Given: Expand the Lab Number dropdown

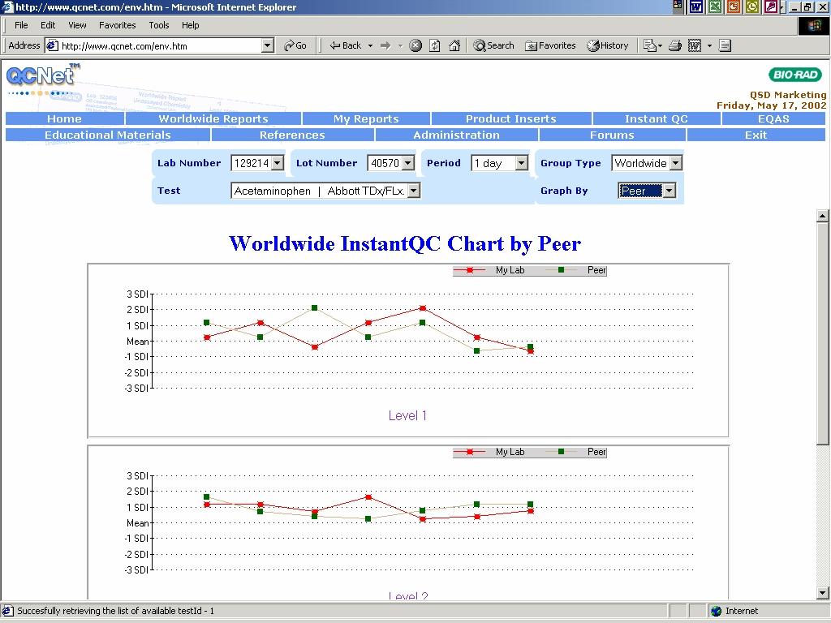Looking at the screenshot, I should tap(278, 163).
